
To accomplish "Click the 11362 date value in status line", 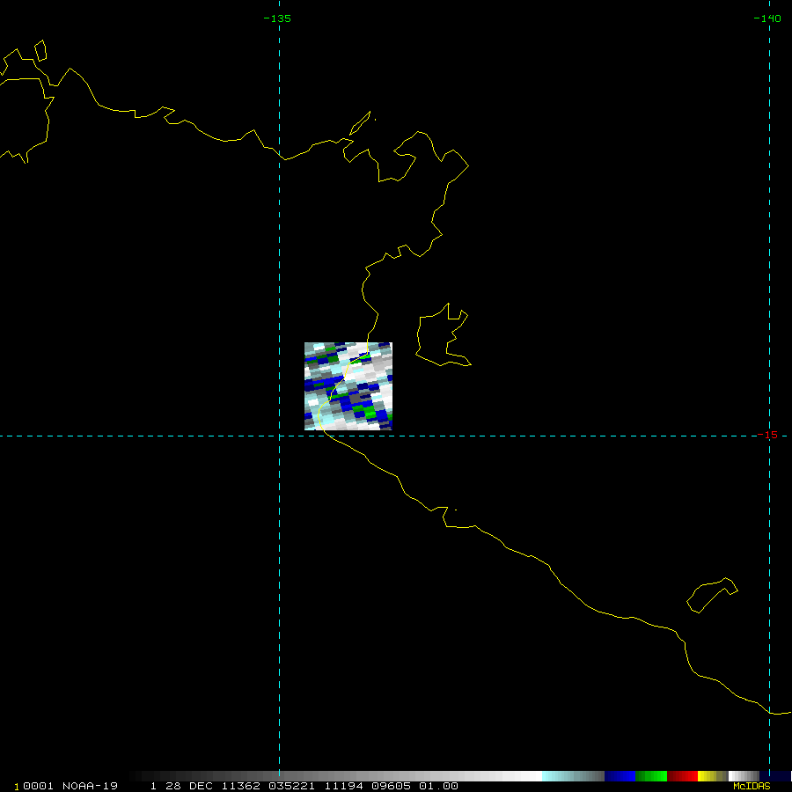I will pyautogui.click(x=242, y=786).
